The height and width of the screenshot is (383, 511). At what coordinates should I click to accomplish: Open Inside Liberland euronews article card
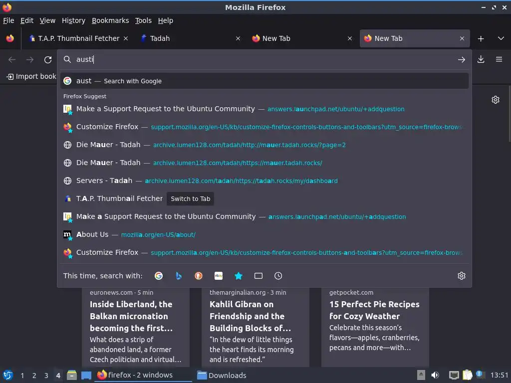coord(136,327)
